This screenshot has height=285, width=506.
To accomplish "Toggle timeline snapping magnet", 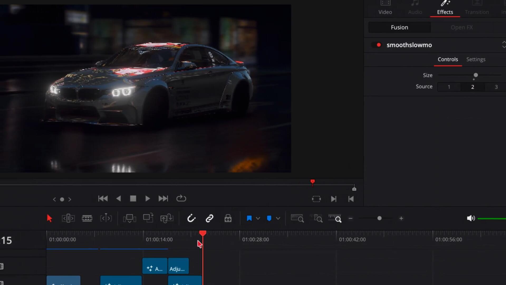I will 191,218.
